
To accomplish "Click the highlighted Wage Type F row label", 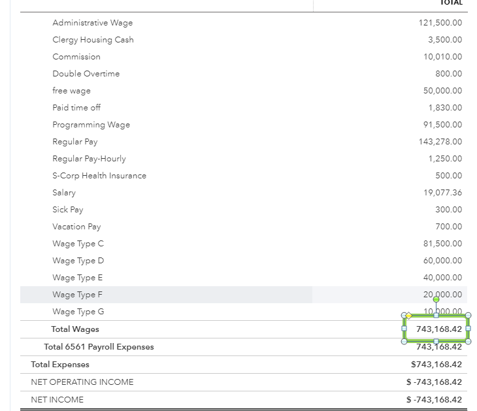I will pos(77,295).
